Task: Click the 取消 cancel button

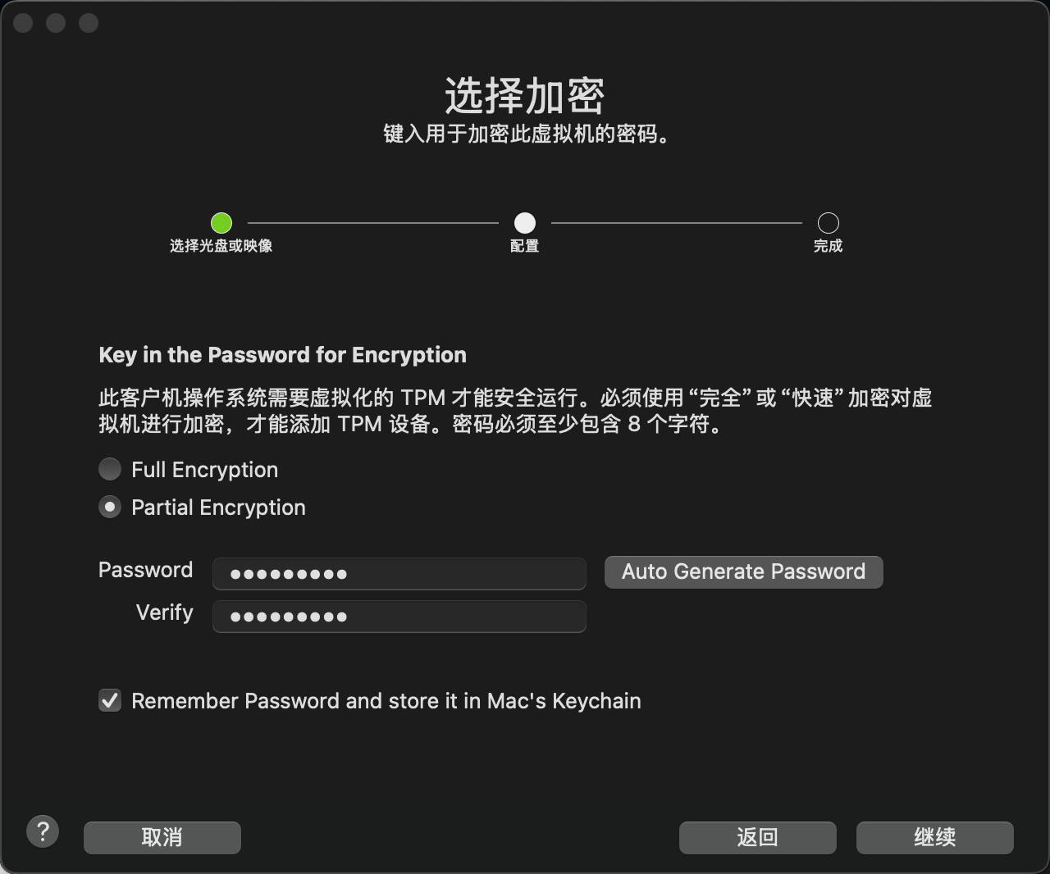Action: click(x=162, y=838)
